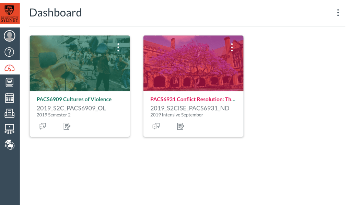Expand PACS6931 card three-dot options menu
The height and width of the screenshot is (205, 351).
pos(232,47)
